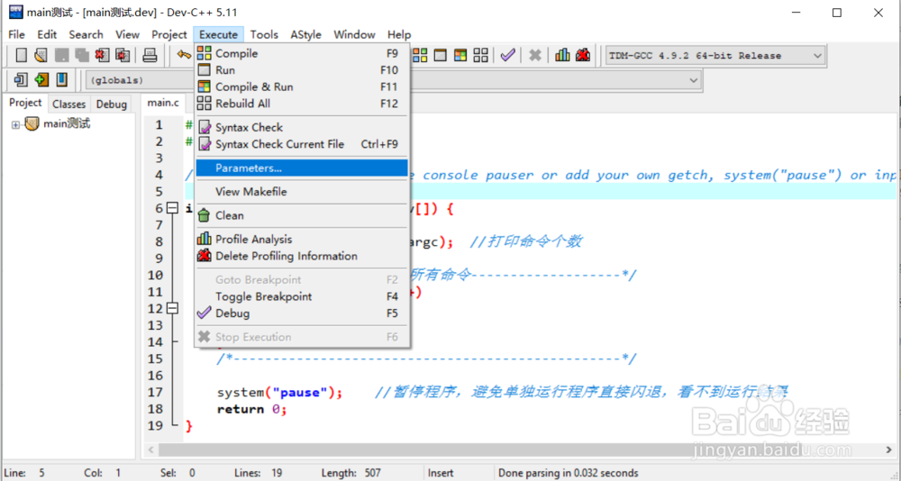Click 'Length: 507' in the status bar
This screenshot has width=901, height=481.
(351, 473)
